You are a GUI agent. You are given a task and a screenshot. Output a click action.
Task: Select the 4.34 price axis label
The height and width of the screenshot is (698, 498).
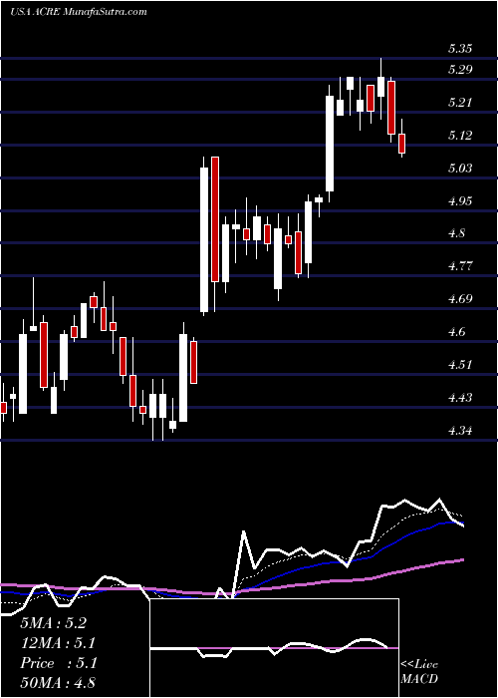(460, 431)
